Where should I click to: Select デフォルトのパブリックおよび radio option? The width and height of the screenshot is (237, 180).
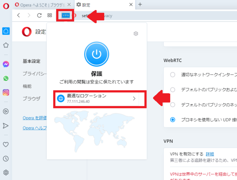[x=173, y=90]
